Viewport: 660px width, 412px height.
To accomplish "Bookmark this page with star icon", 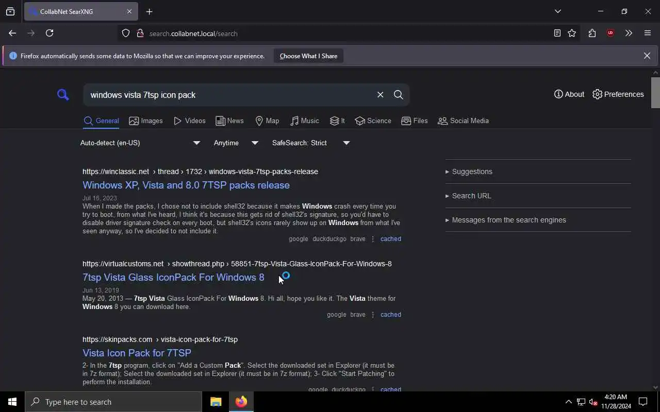I will (x=572, y=33).
